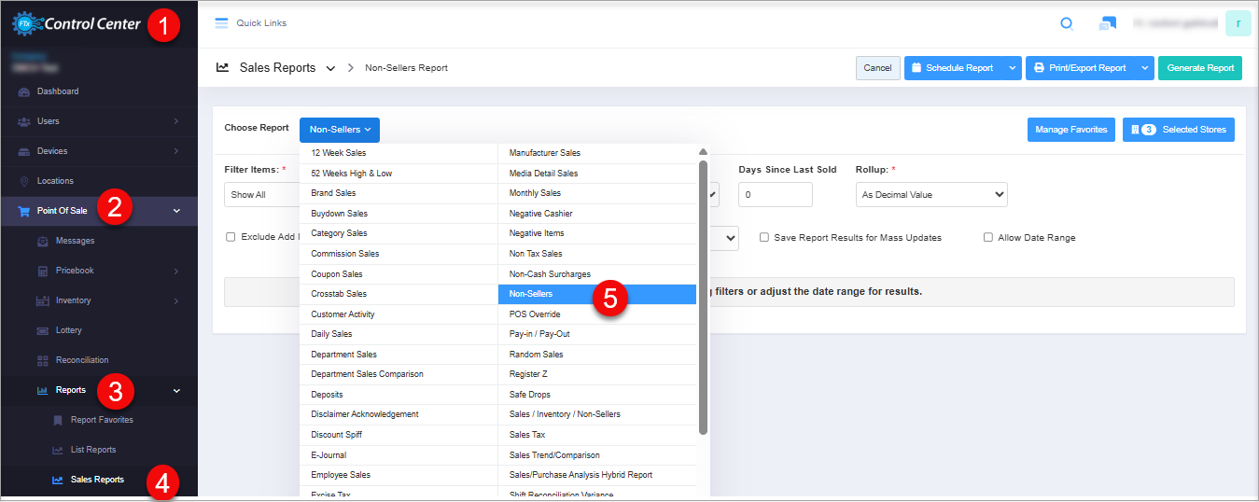This screenshot has width=1259, height=502.
Task: Expand the Print/Export Report dropdown arrow
Action: point(1145,68)
